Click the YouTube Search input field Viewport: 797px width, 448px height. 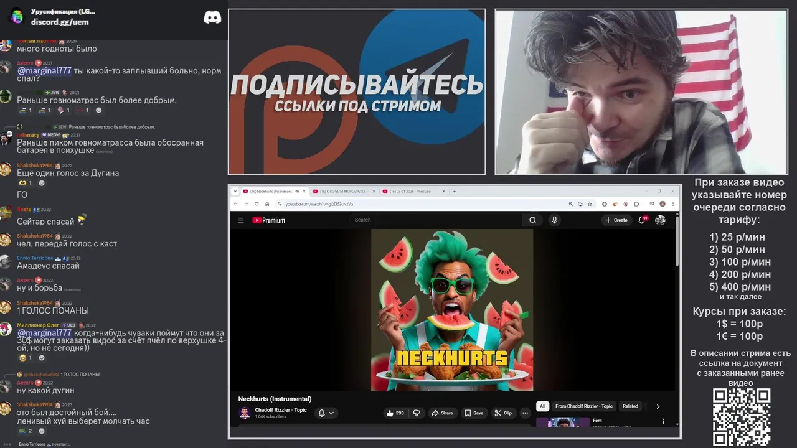(437, 220)
